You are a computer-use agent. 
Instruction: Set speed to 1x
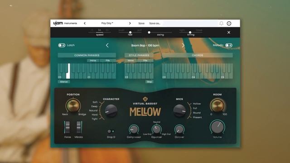pyautogui.click(x=100, y=30)
